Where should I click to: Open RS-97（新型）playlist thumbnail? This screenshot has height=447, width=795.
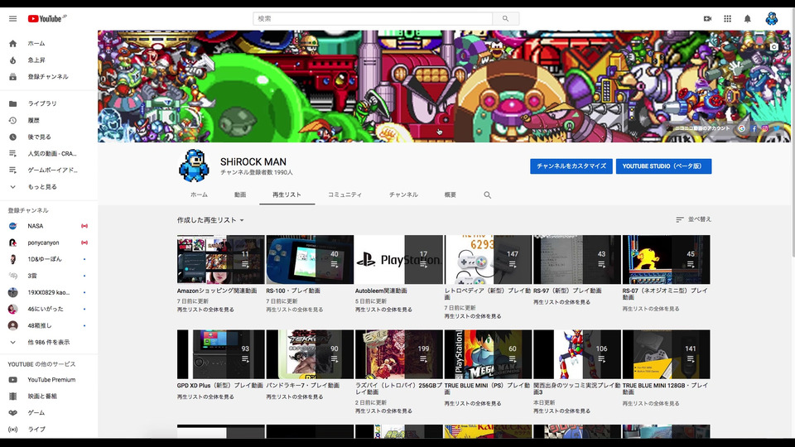tap(577, 259)
